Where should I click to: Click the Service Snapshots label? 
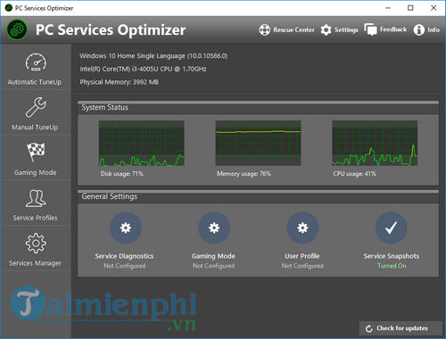tap(392, 256)
